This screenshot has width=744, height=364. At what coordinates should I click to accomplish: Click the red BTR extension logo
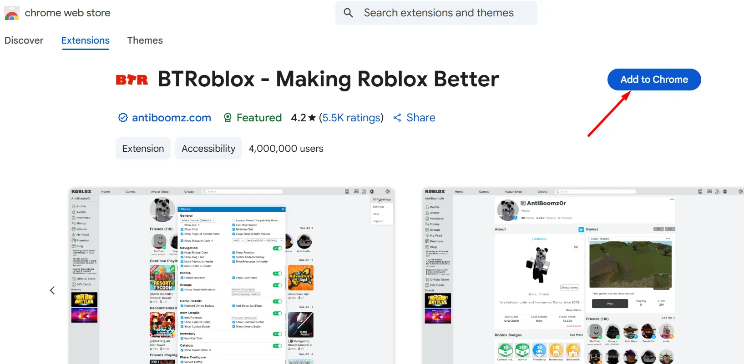coord(132,80)
